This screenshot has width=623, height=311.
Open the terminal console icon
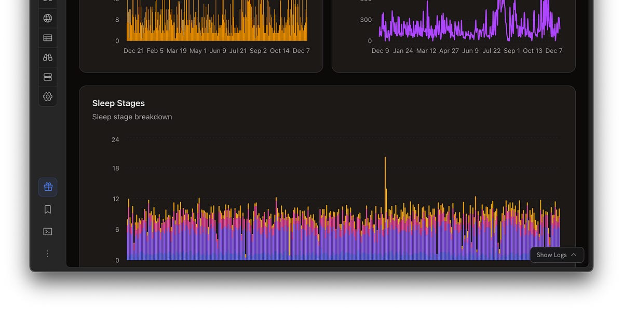[47, 231]
